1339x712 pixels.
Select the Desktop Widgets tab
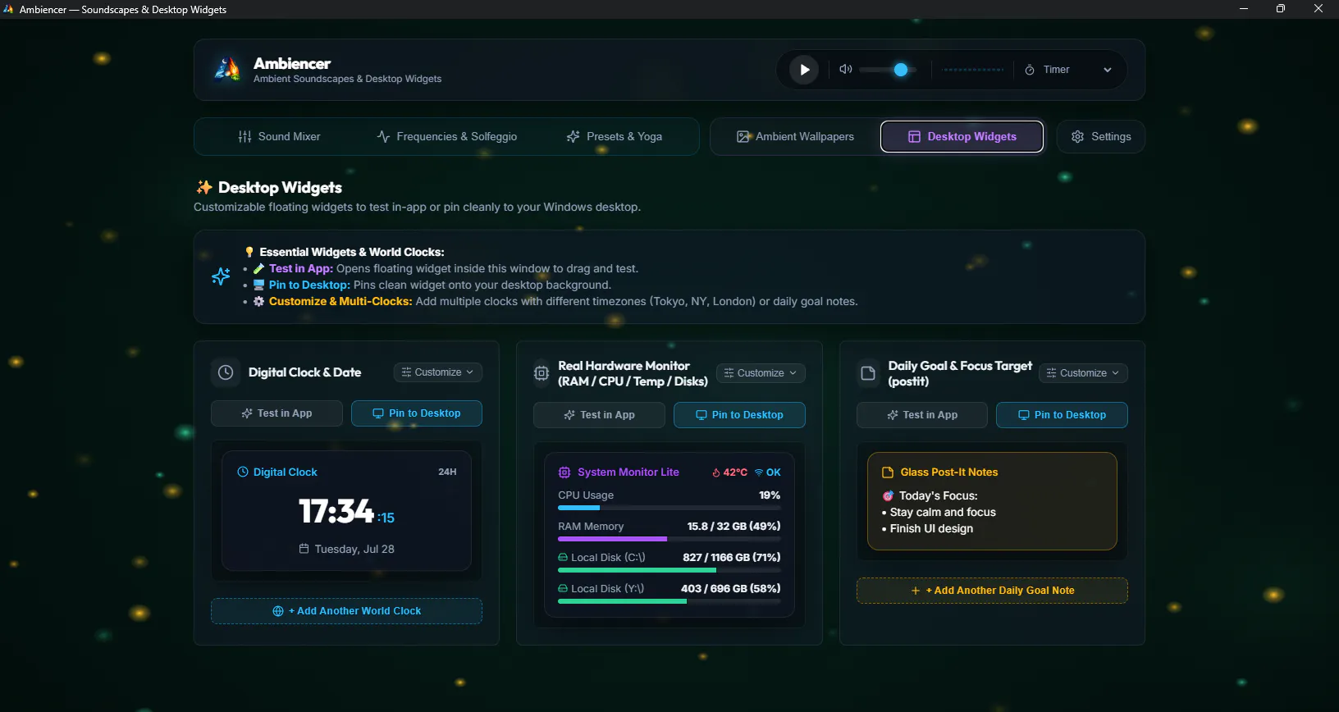[x=962, y=136]
